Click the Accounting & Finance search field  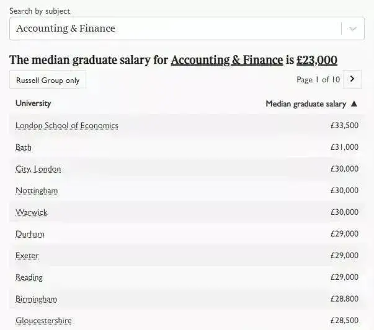(x=187, y=28)
